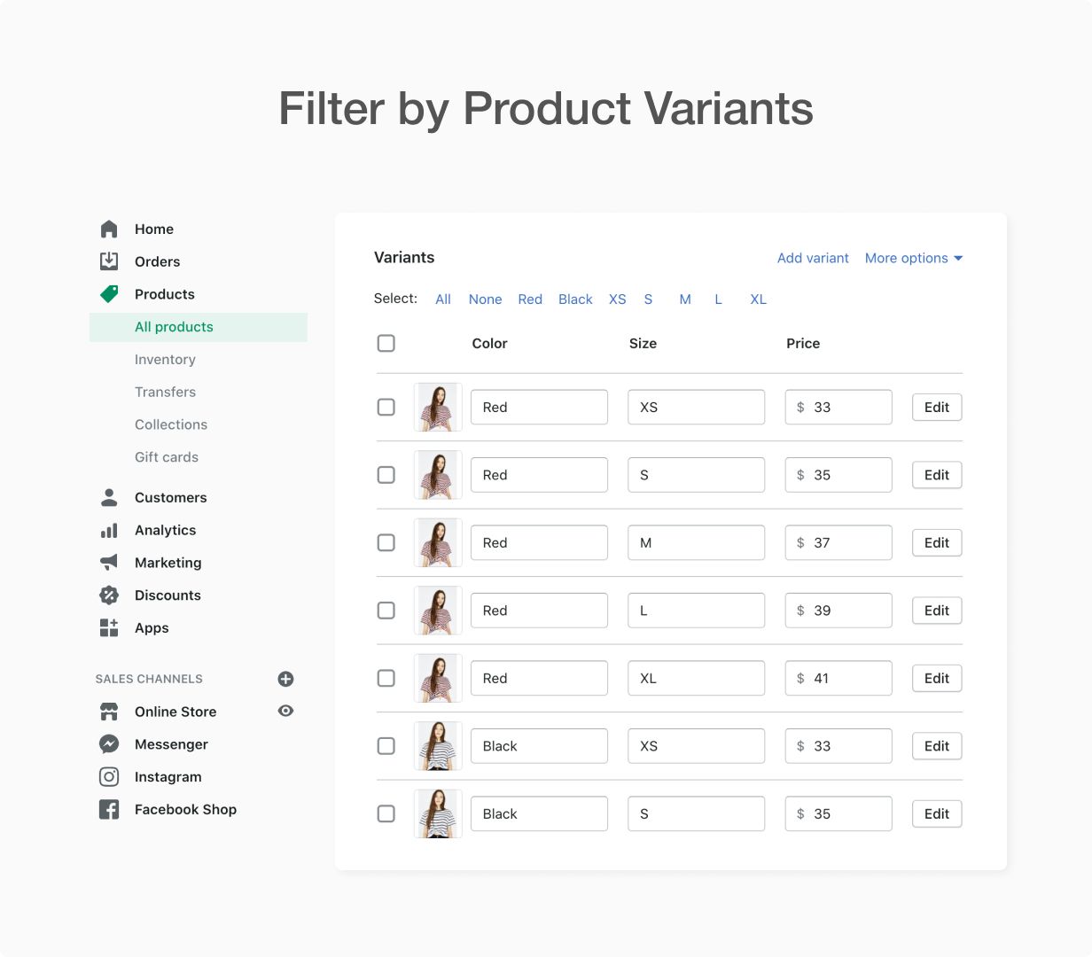Open the Instagram channel icon

109,777
